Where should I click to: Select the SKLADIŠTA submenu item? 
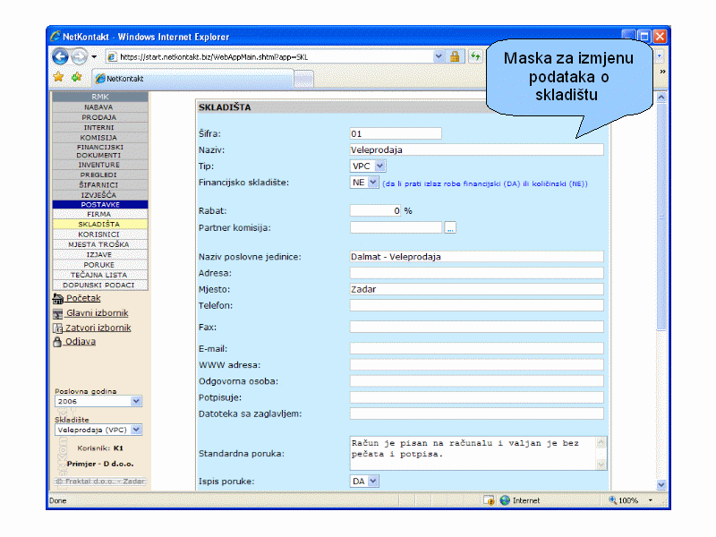point(100,225)
